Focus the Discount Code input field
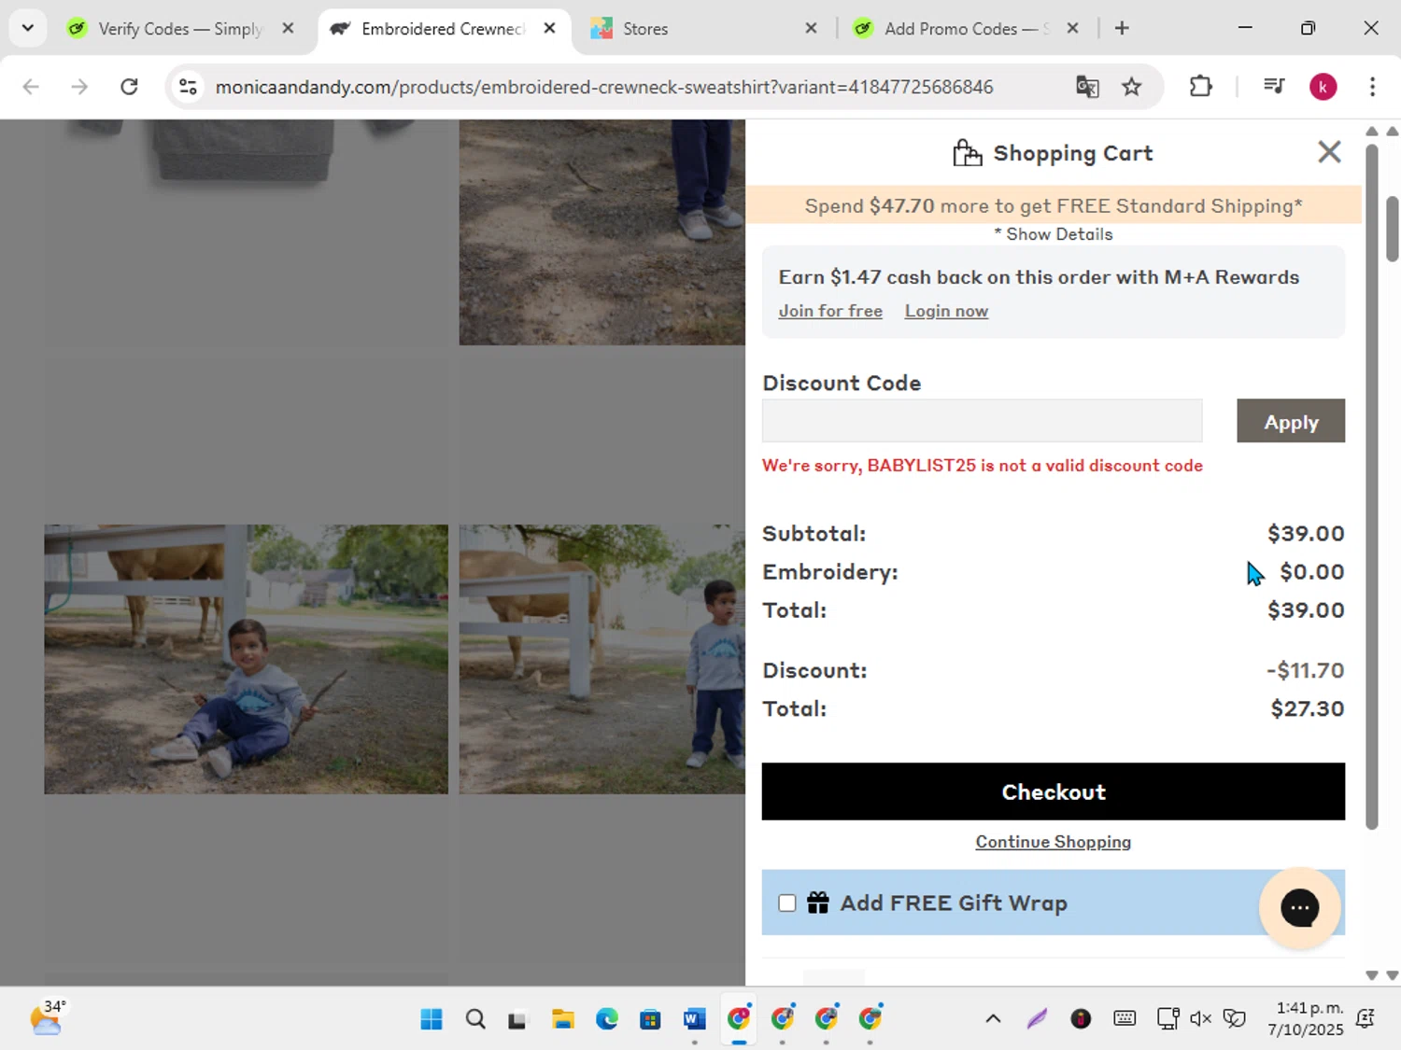Viewport: 1401px width, 1050px height. [983, 421]
